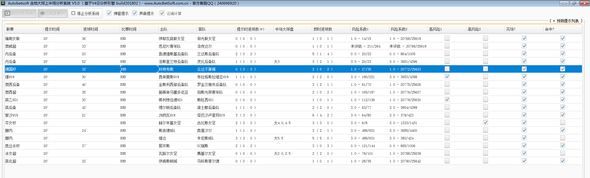
Task: Uncheck 完场? for the 德国杯 row
Action: coord(524,69)
